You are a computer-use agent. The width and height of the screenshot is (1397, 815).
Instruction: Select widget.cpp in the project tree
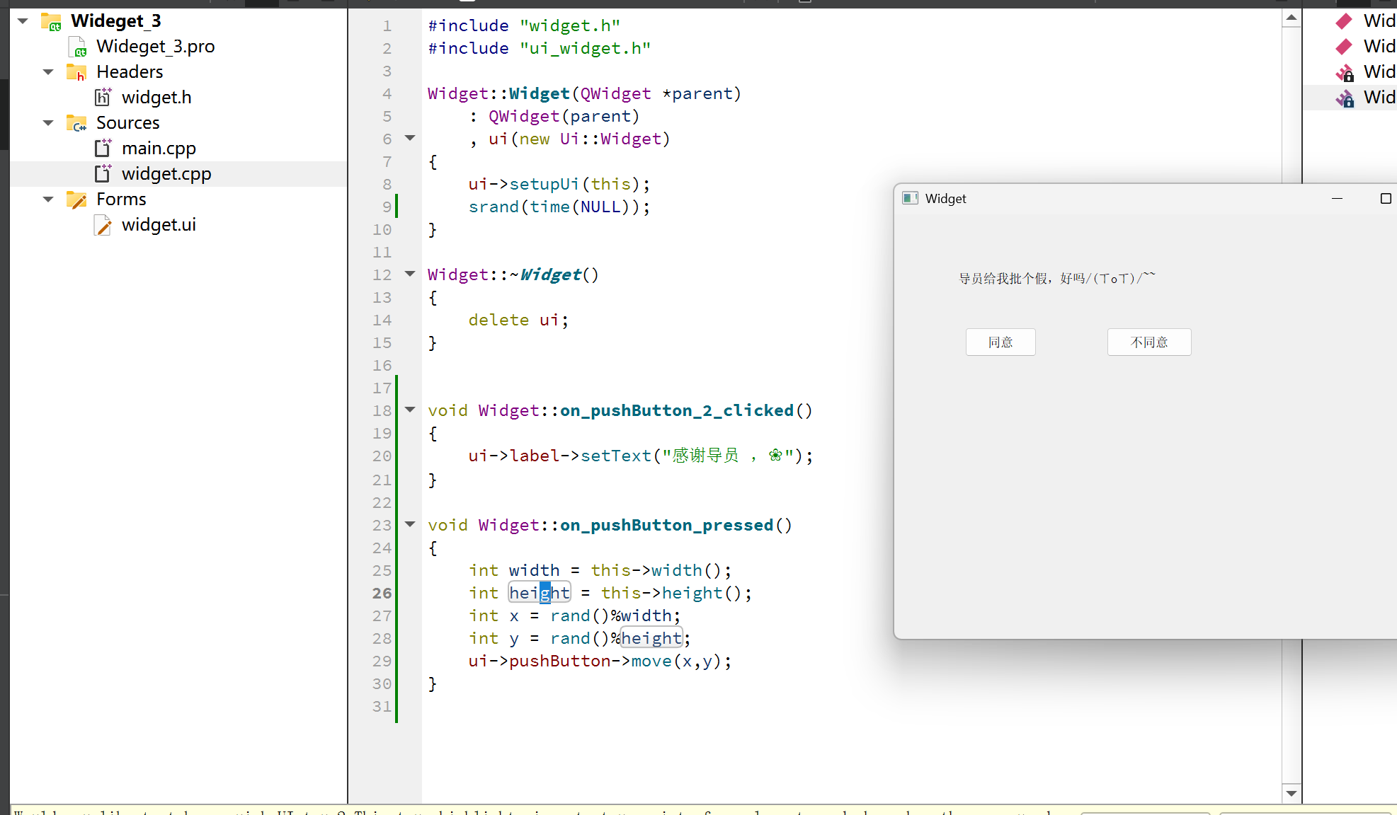[x=166, y=174]
